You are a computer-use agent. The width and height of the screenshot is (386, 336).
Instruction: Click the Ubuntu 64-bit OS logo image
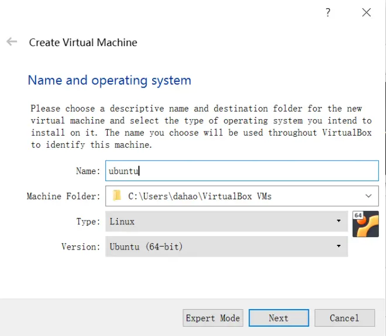[x=366, y=224]
